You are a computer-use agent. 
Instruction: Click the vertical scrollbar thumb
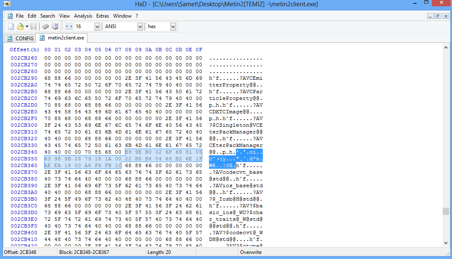click(446, 211)
